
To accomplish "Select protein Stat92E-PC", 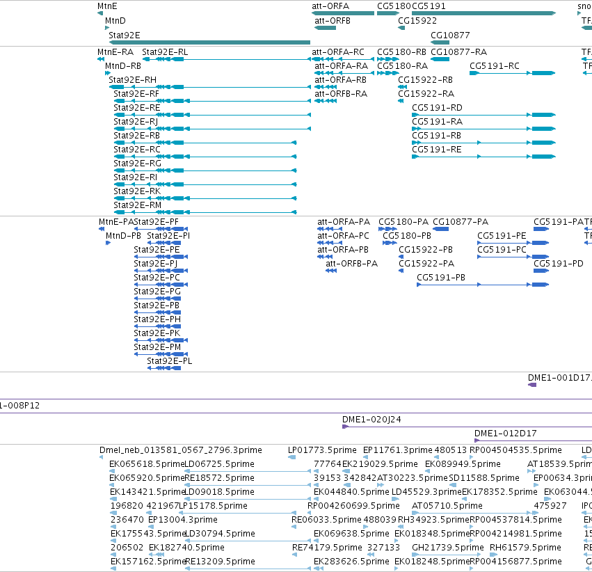I will (x=161, y=285).
